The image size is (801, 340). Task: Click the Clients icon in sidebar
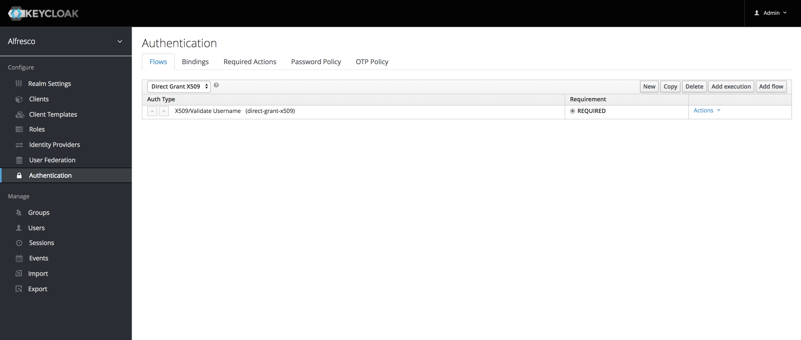click(x=19, y=98)
